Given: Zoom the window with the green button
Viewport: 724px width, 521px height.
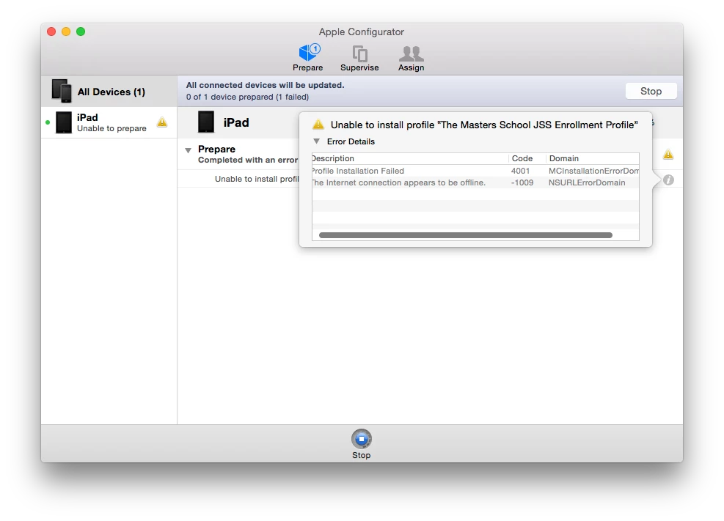Looking at the screenshot, I should [81, 32].
